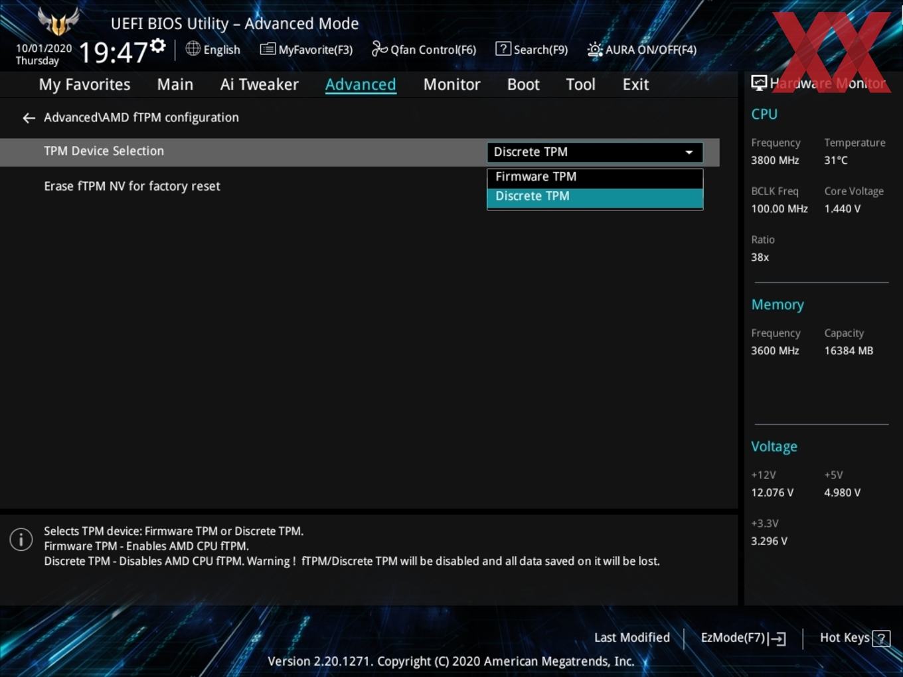Click the 10/01/2020 date text
903x677 pixels.
[x=44, y=48]
